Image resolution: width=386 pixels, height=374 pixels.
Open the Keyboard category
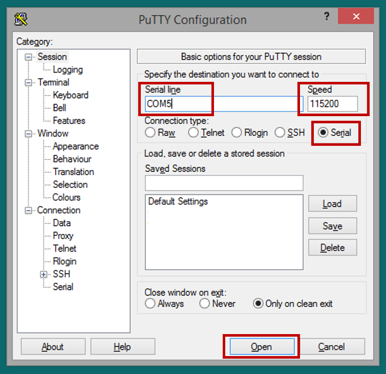click(x=71, y=95)
